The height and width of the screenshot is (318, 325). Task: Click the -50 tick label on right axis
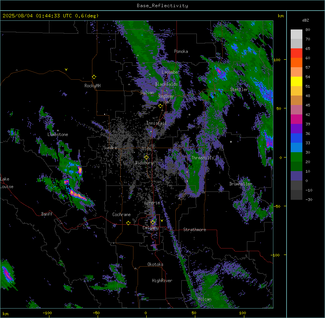[277, 206]
